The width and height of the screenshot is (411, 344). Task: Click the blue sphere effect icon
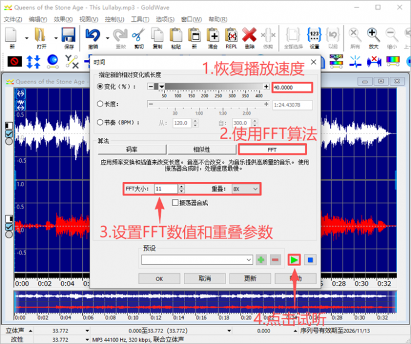click(53, 62)
